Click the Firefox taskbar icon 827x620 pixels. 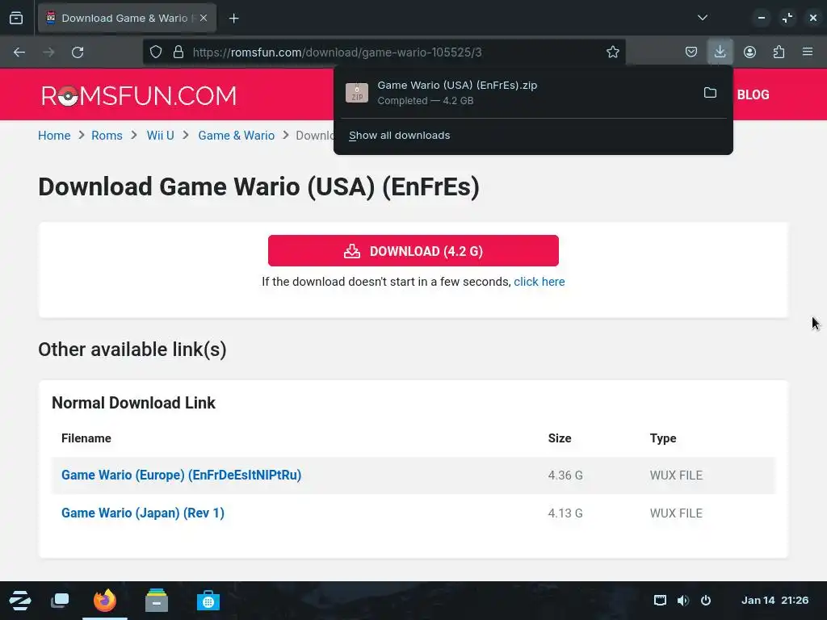tap(104, 601)
